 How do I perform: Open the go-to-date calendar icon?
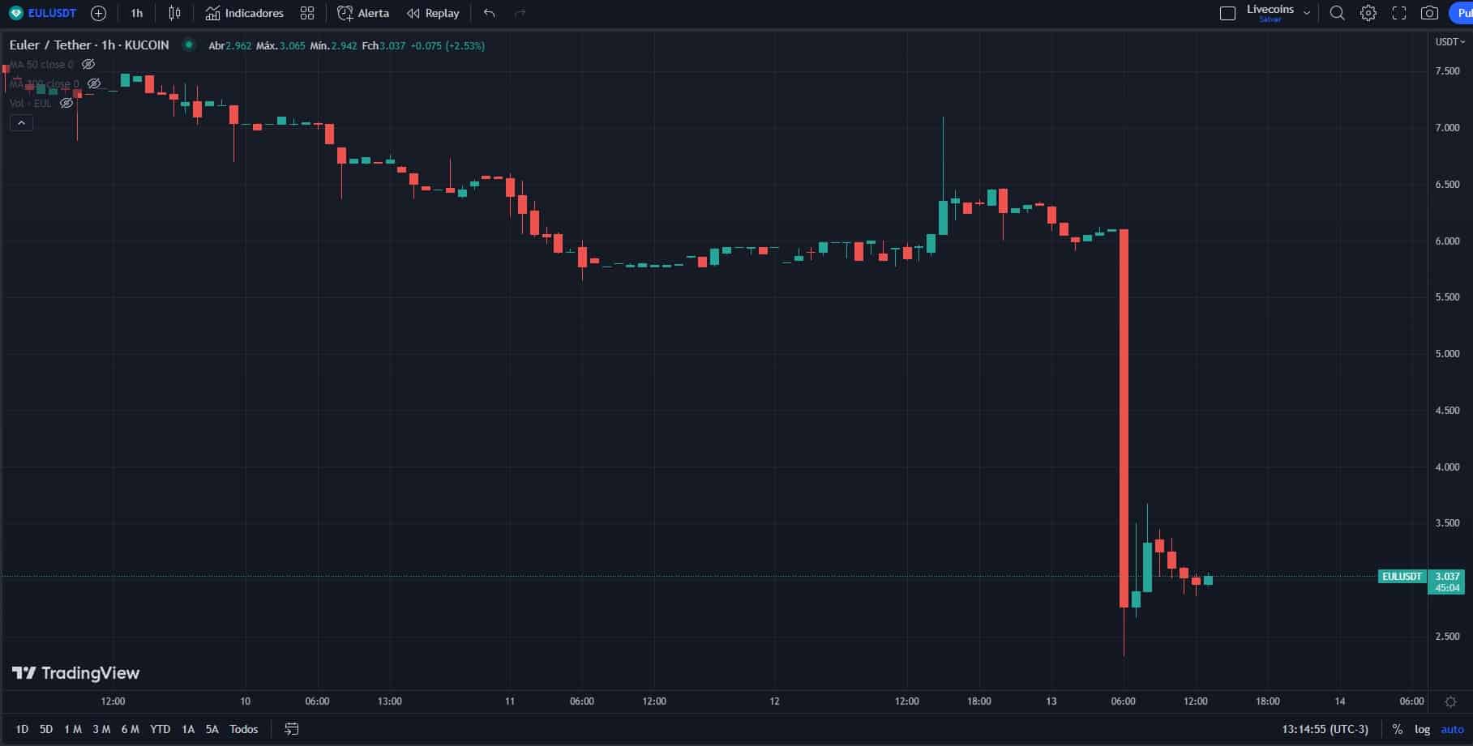(292, 729)
